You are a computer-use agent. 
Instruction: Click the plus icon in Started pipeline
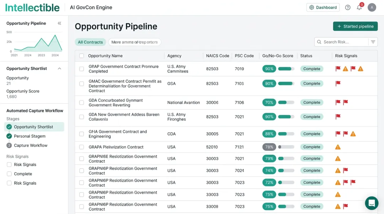(x=339, y=26)
